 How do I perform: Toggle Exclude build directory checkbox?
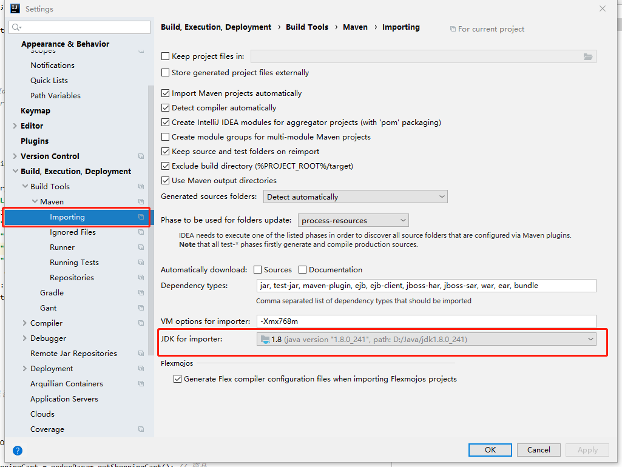pyautogui.click(x=166, y=166)
